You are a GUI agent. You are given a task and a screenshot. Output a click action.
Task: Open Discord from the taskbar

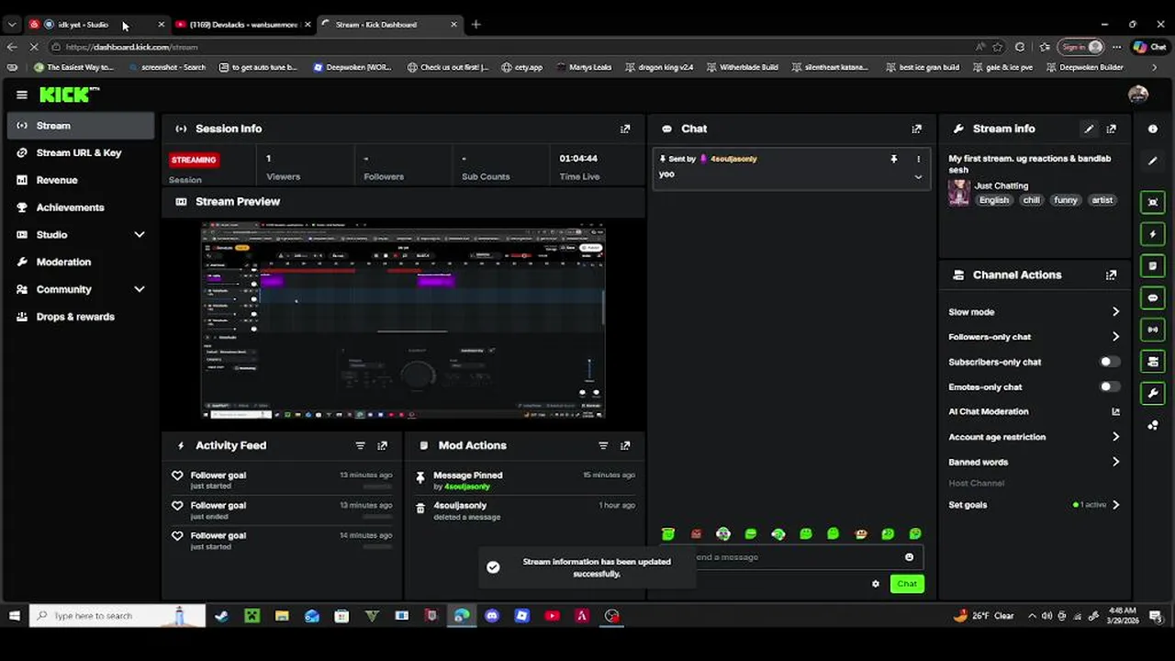[492, 616]
